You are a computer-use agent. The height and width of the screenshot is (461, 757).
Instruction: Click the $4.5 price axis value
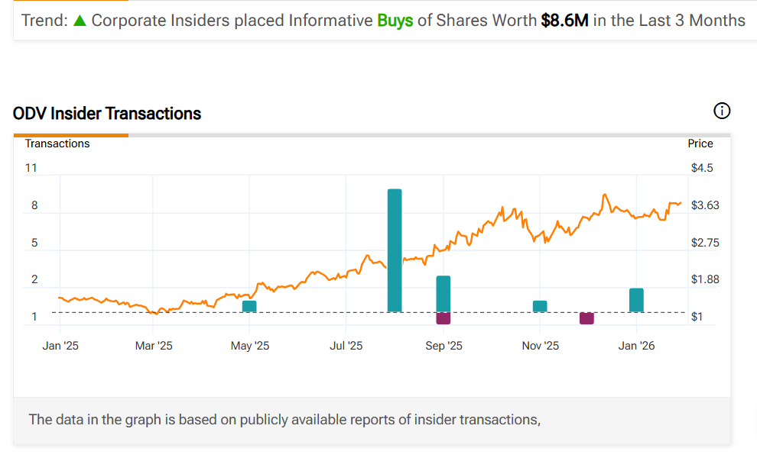tap(701, 168)
